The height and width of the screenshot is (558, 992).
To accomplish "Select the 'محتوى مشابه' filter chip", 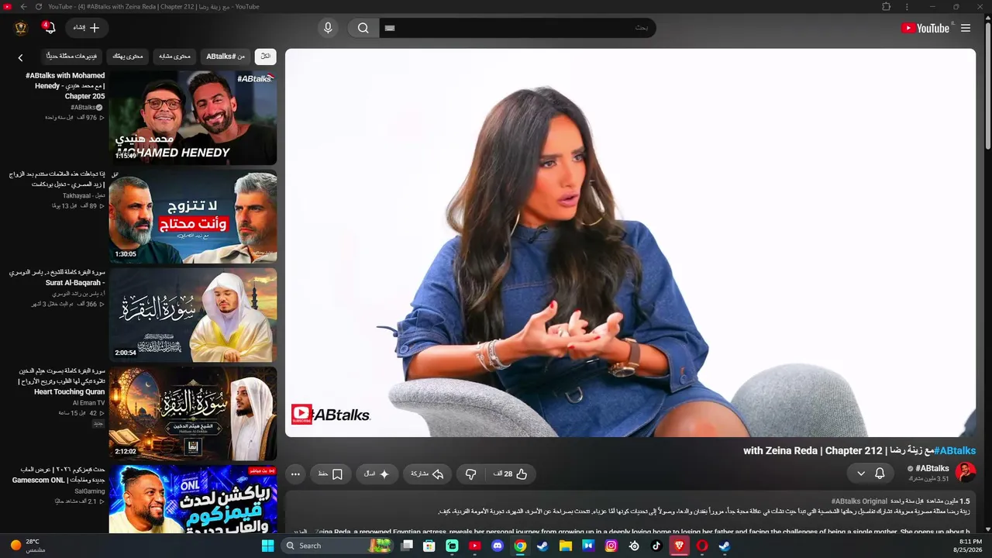I will click(x=174, y=57).
